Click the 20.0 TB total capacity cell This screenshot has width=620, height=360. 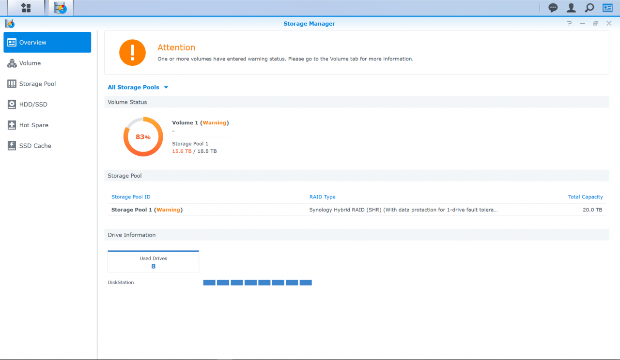coord(592,210)
